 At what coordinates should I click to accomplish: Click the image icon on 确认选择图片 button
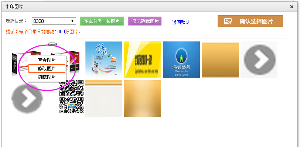point(228,21)
